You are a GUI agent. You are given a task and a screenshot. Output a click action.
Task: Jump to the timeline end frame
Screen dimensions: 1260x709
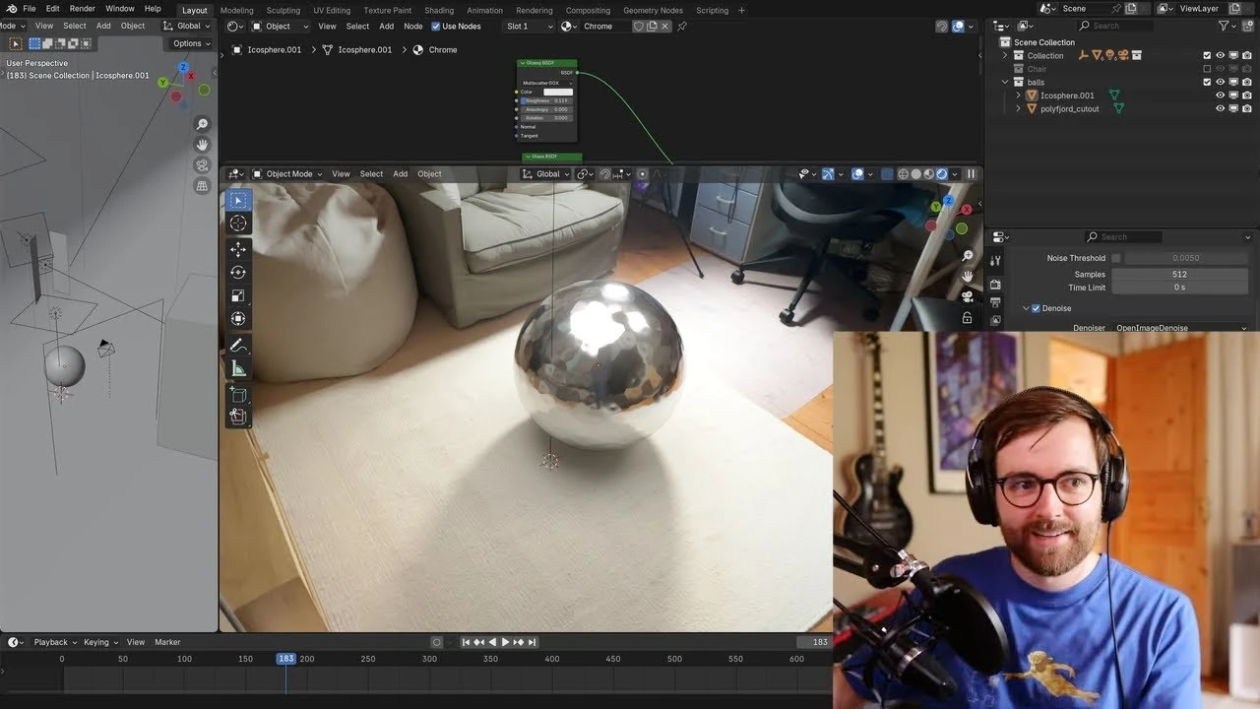click(532, 642)
